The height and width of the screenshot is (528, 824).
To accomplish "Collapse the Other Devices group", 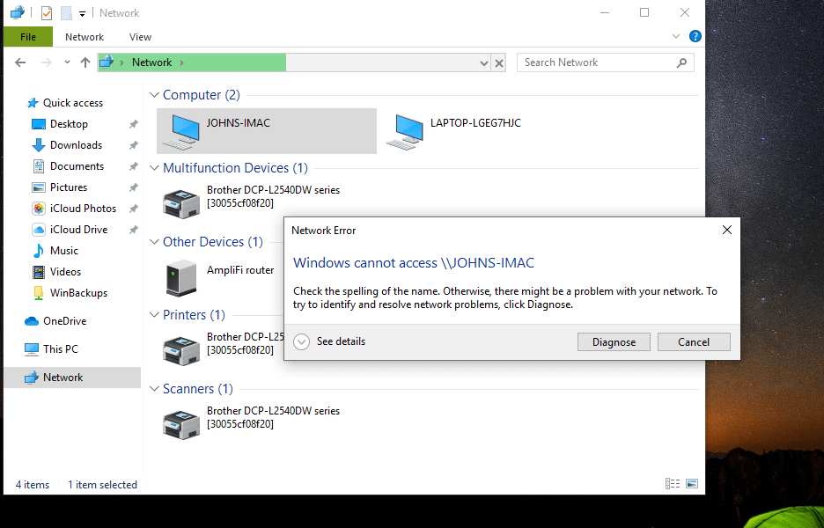I will pyautogui.click(x=154, y=242).
